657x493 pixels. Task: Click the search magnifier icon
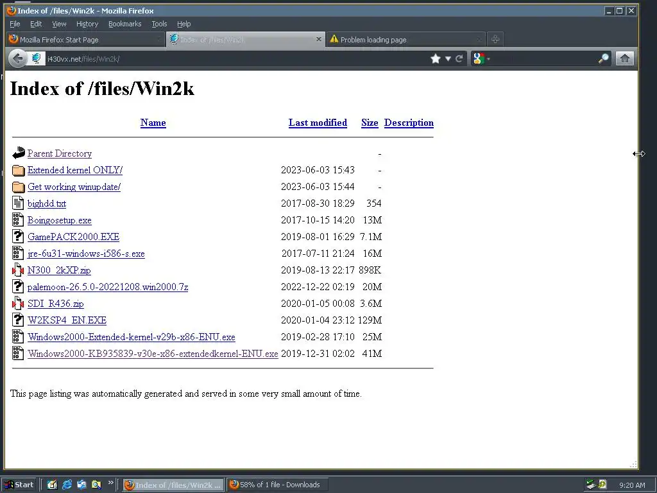pos(603,58)
